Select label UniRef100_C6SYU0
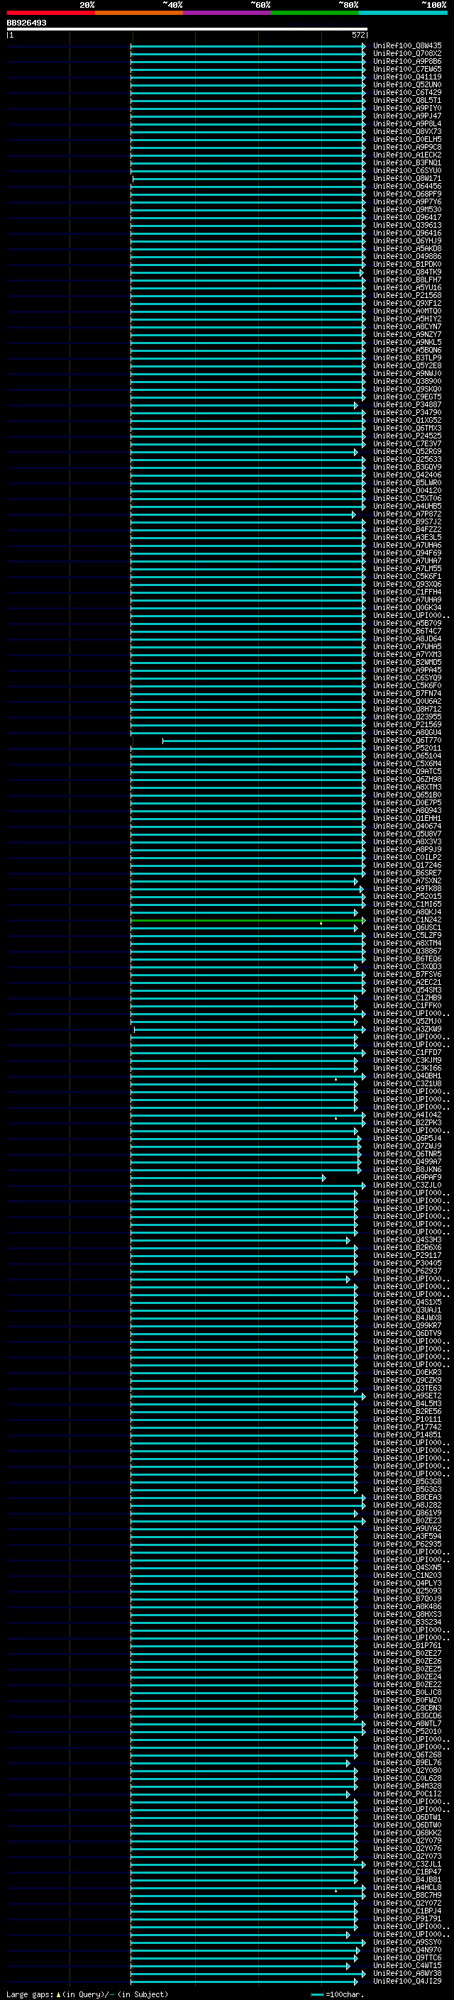The width and height of the screenshot is (454, 2000). pos(407,170)
